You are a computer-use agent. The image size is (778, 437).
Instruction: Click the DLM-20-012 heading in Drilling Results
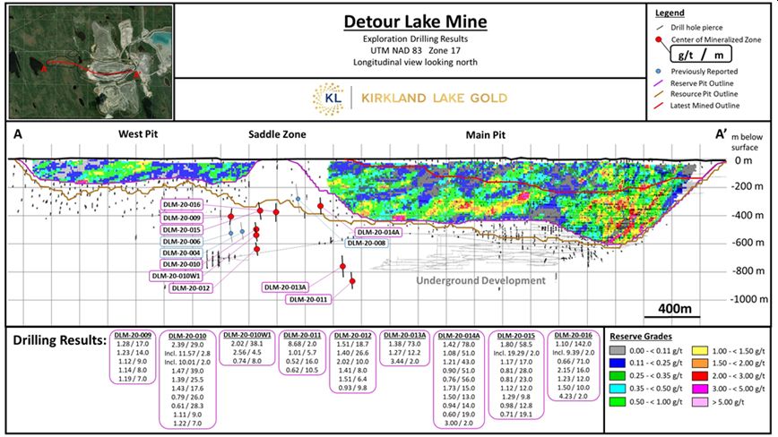pyautogui.click(x=353, y=336)
